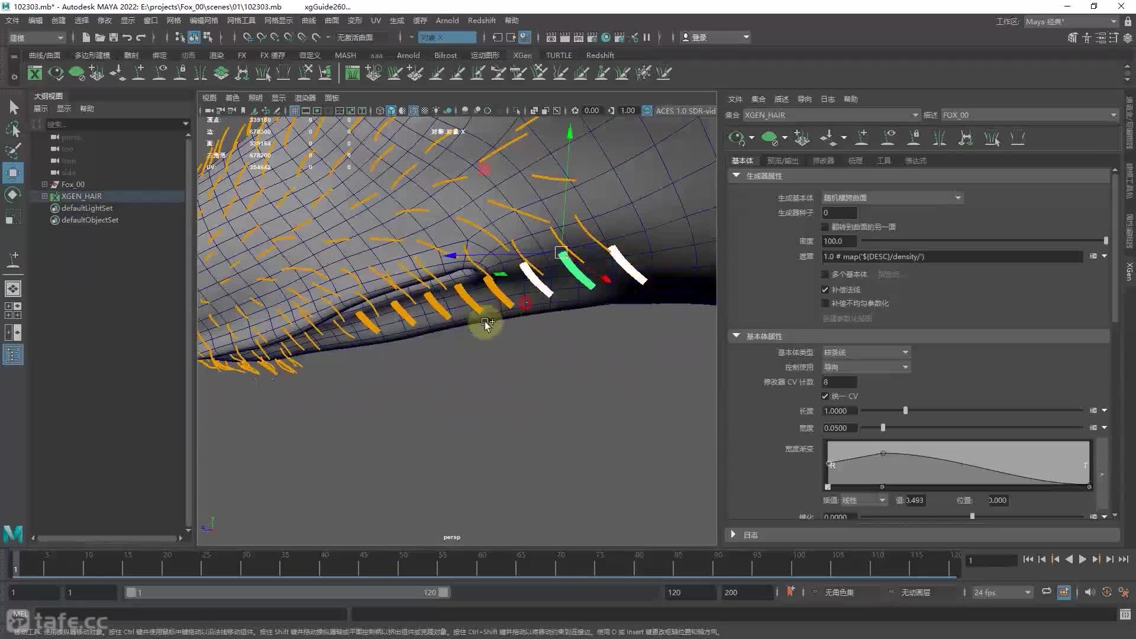Open mask expression editor icon

tap(1093, 256)
